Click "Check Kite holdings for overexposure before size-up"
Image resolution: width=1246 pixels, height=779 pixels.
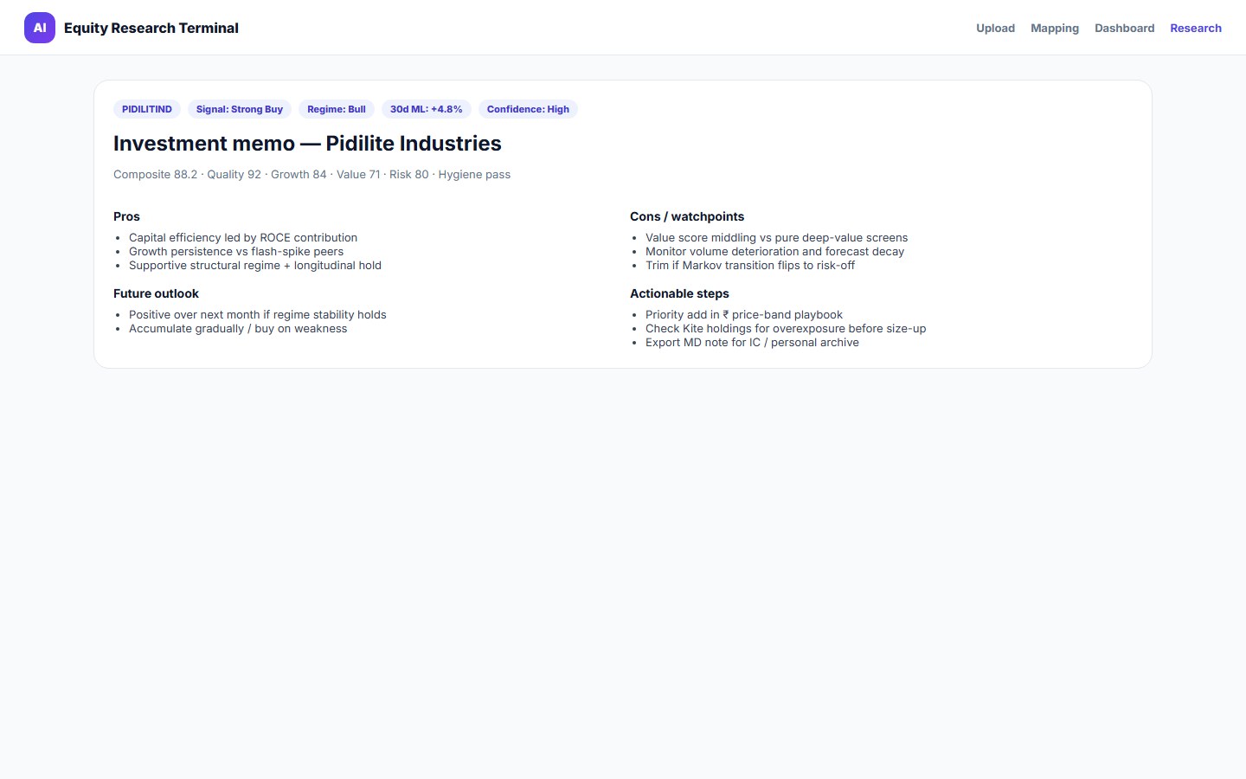pyautogui.click(x=786, y=328)
